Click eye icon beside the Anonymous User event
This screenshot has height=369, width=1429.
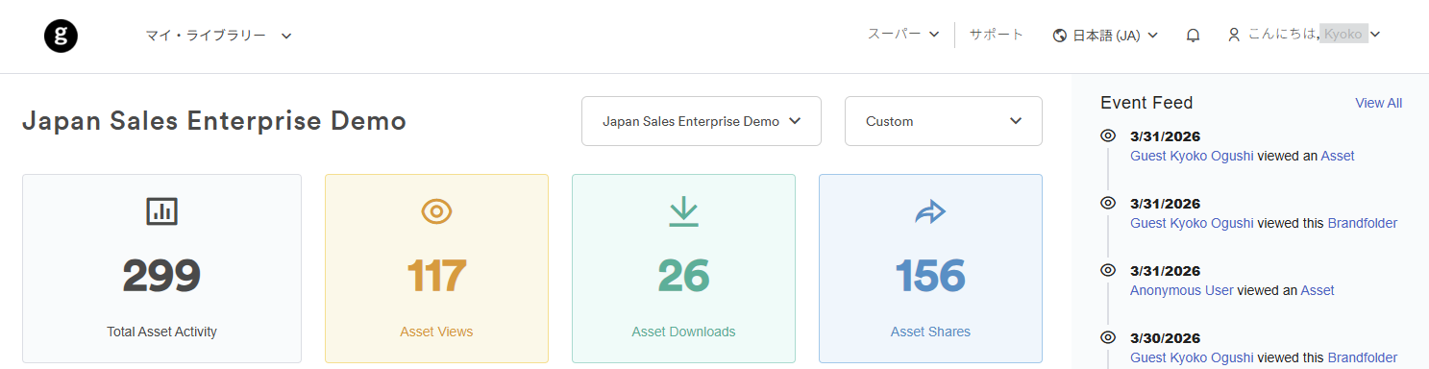[x=1107, y=270]
